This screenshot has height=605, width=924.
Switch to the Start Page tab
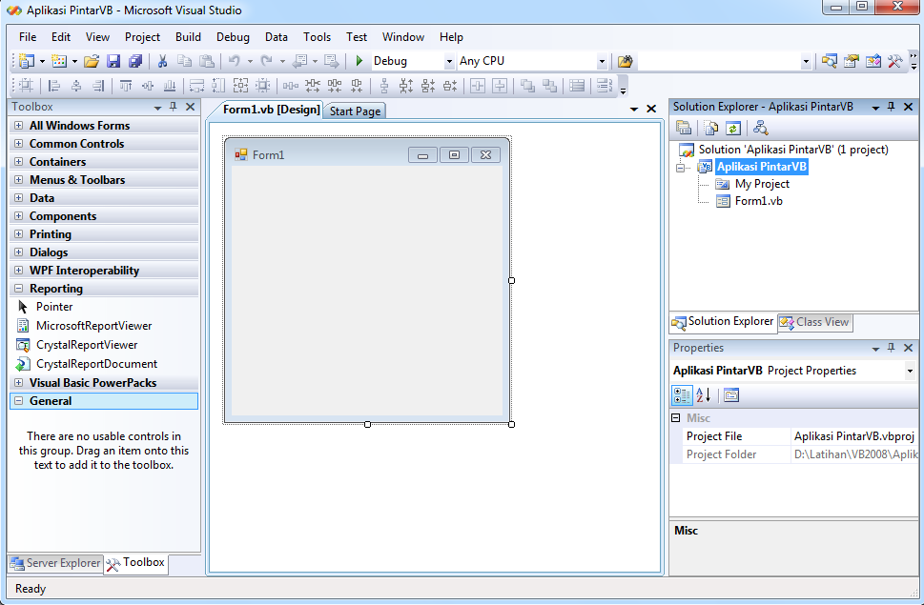(355, 111)
